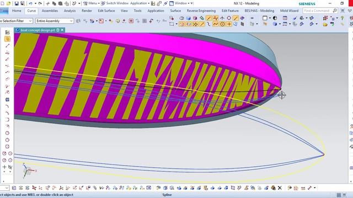Toggle the four-dot control point snap
Screen dimensions: 353x198
[x=195, y=24]
